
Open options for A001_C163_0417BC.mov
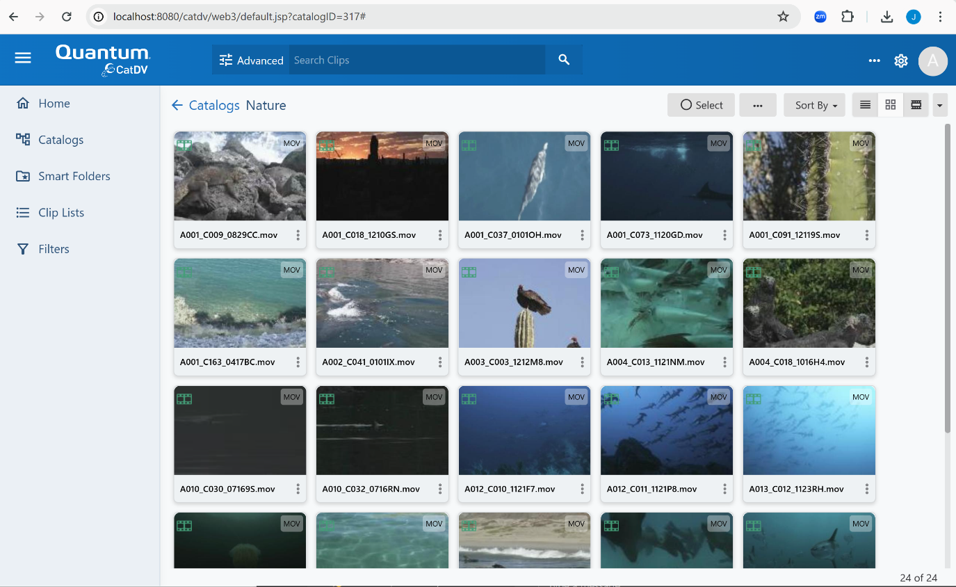298,362
